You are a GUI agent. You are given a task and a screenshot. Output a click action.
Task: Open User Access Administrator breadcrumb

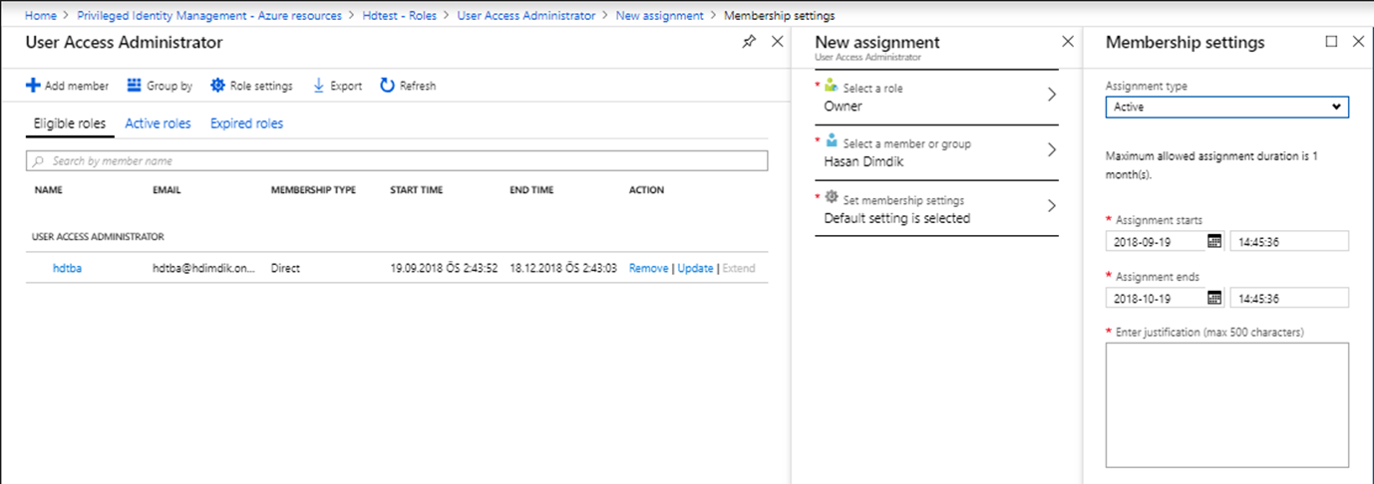coord(526,16)
